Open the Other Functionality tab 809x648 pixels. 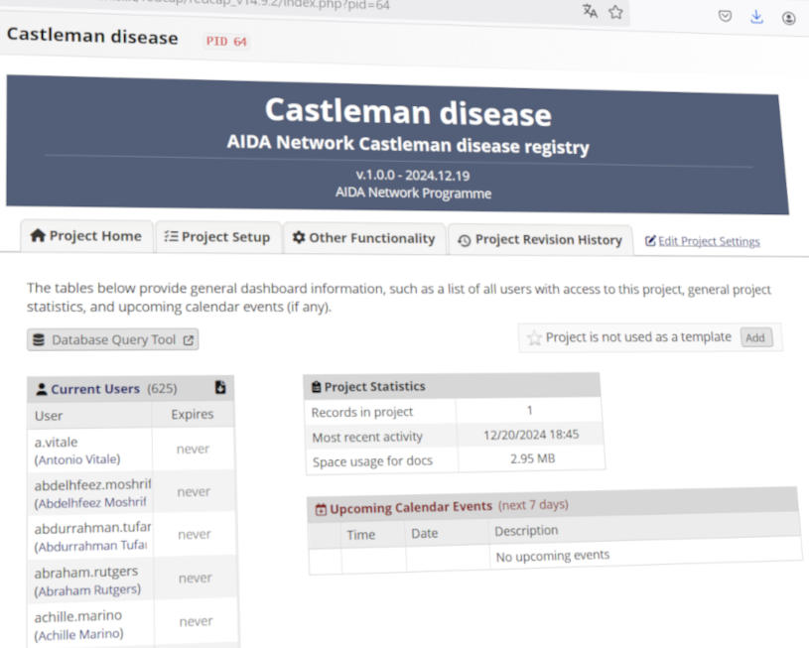[364, 238]
